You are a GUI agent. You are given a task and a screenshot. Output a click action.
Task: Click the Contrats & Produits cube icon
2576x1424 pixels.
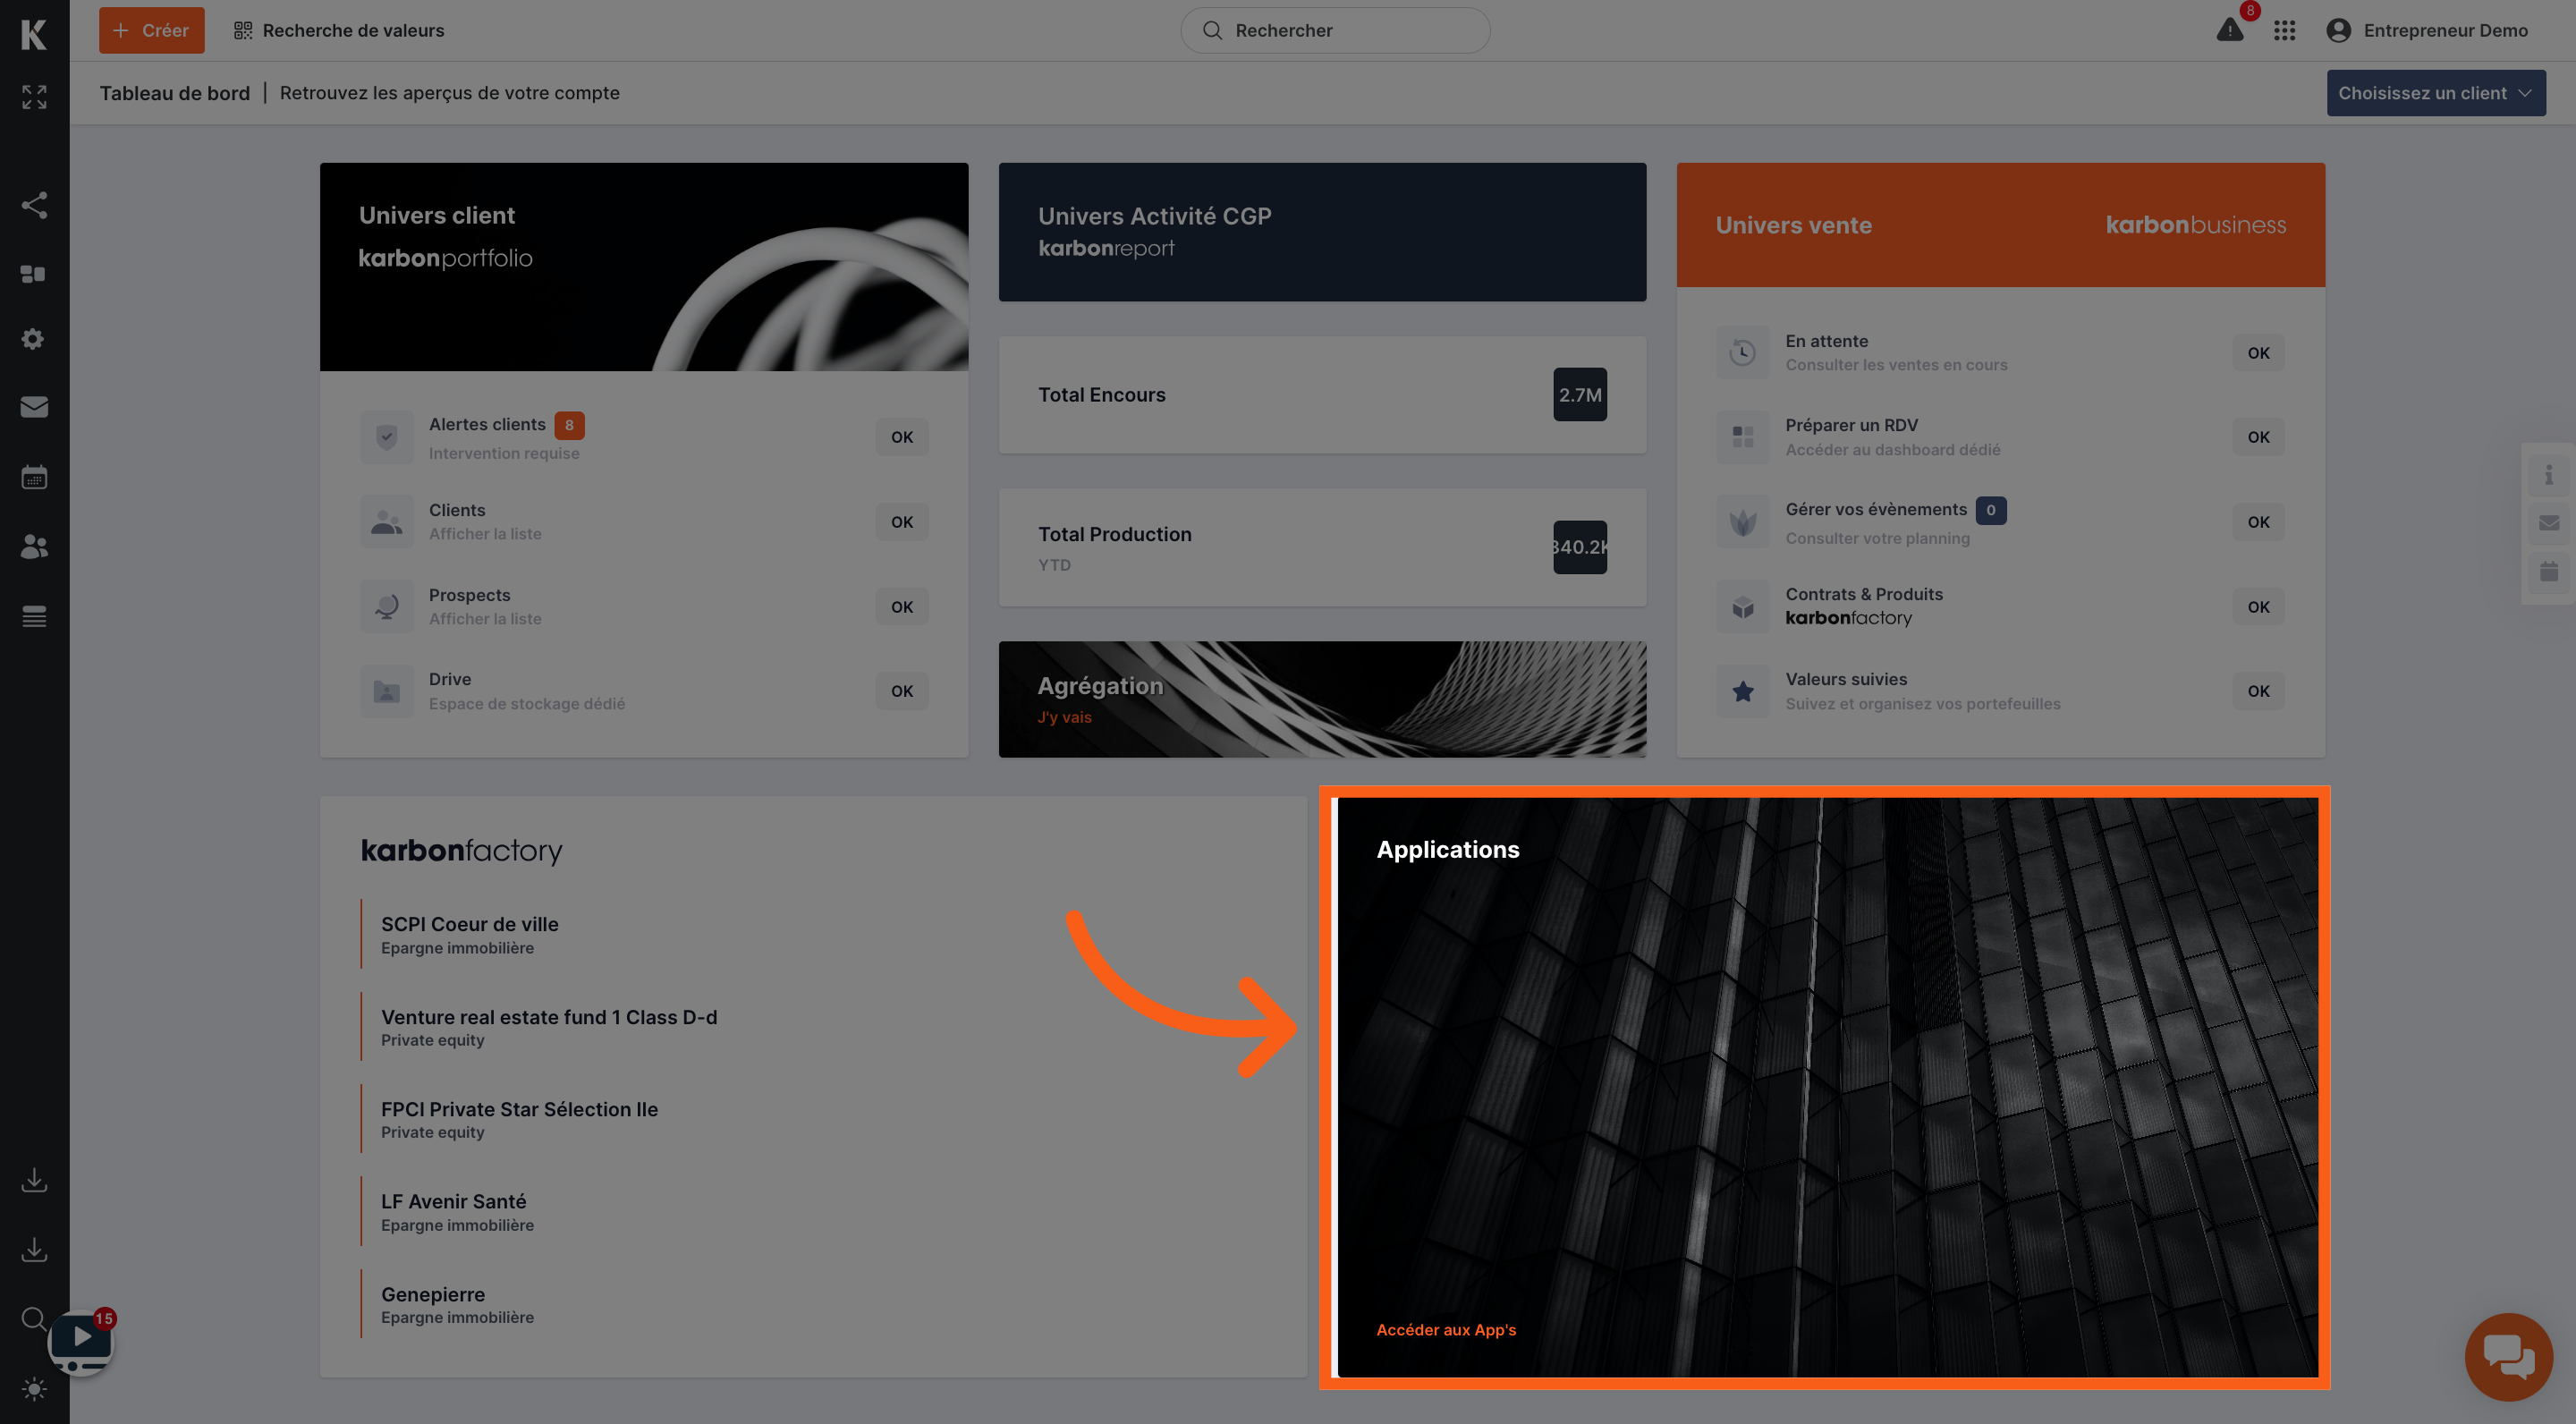pos(1743,607)
